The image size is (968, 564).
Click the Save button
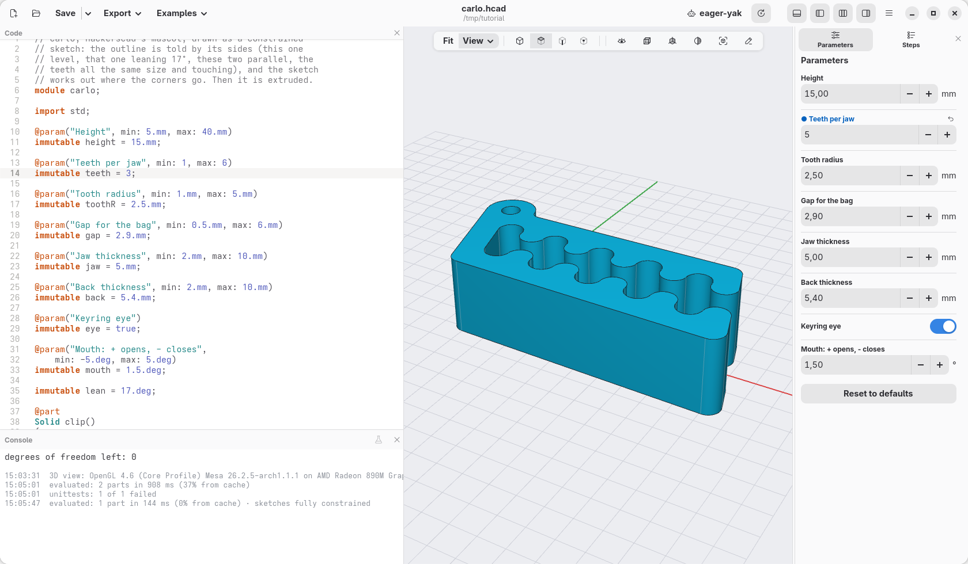(x=65, y=13)
